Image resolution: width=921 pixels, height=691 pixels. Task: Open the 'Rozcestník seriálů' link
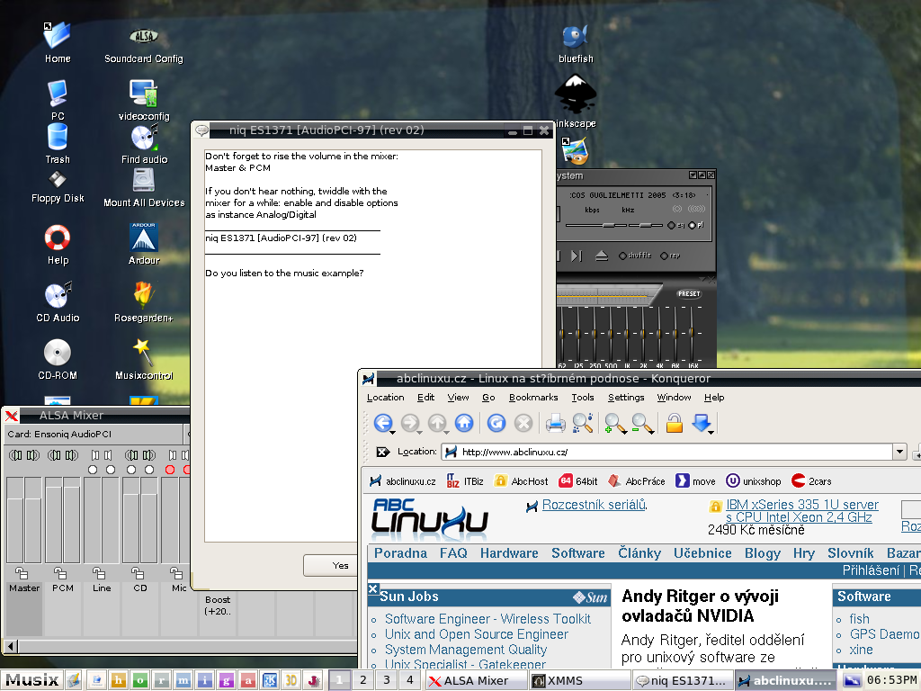(594, 505)
